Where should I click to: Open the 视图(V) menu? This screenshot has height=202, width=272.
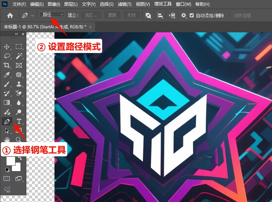click(143, 4)
